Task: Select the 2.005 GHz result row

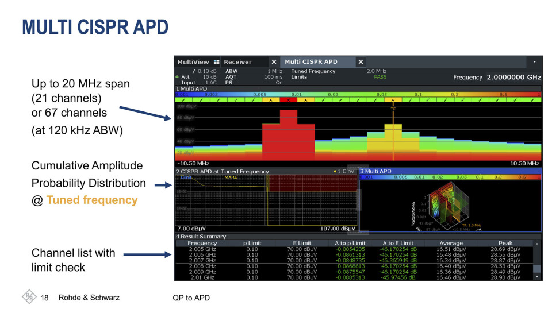Action: [x=355, y=249]
